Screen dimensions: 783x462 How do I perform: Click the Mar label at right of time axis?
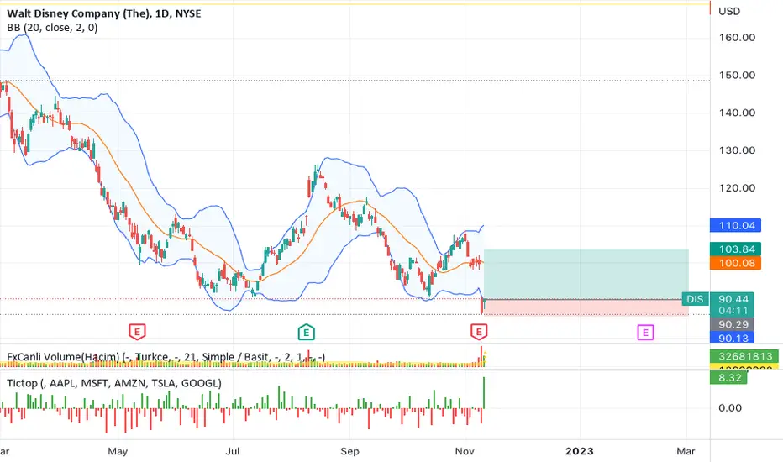(686, 451)
